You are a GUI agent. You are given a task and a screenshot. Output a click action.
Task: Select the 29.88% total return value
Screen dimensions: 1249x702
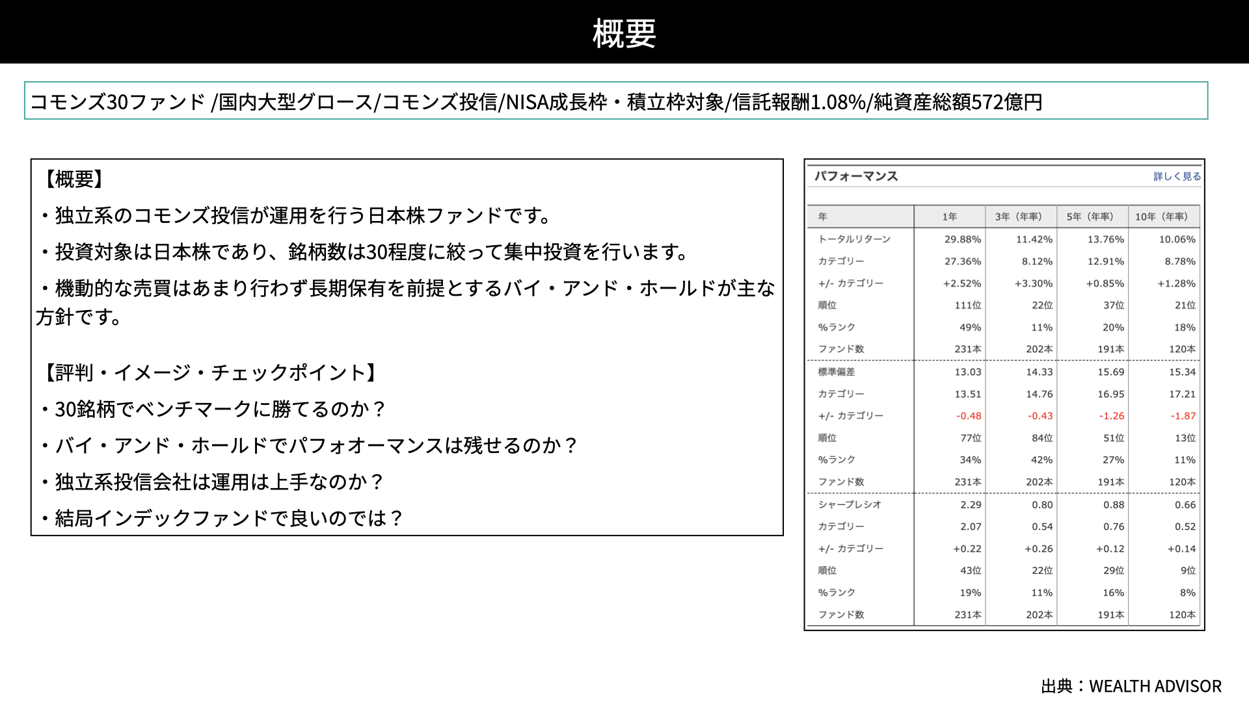(x=963, y=239)
